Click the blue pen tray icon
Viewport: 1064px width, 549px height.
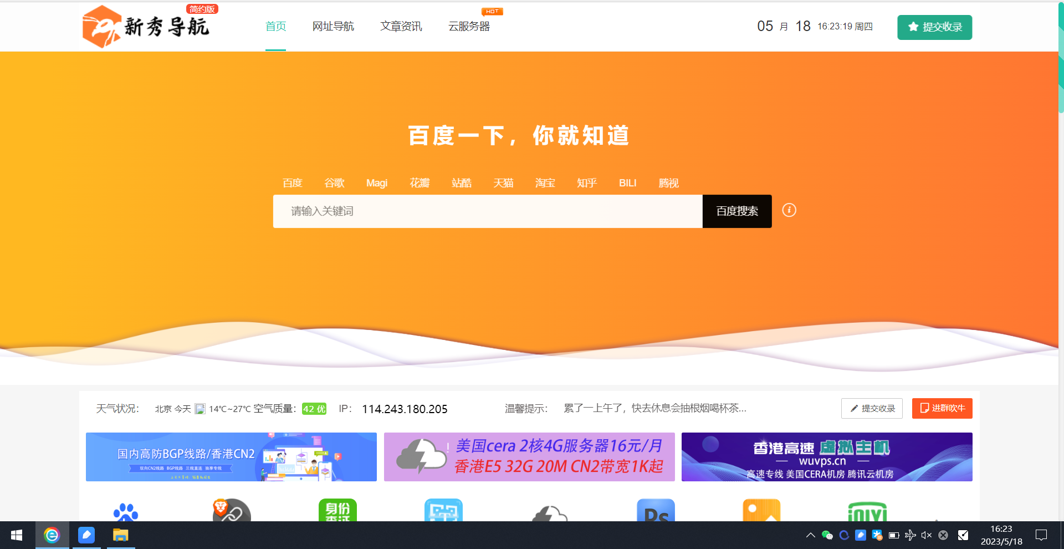click(x=861, y=535)
